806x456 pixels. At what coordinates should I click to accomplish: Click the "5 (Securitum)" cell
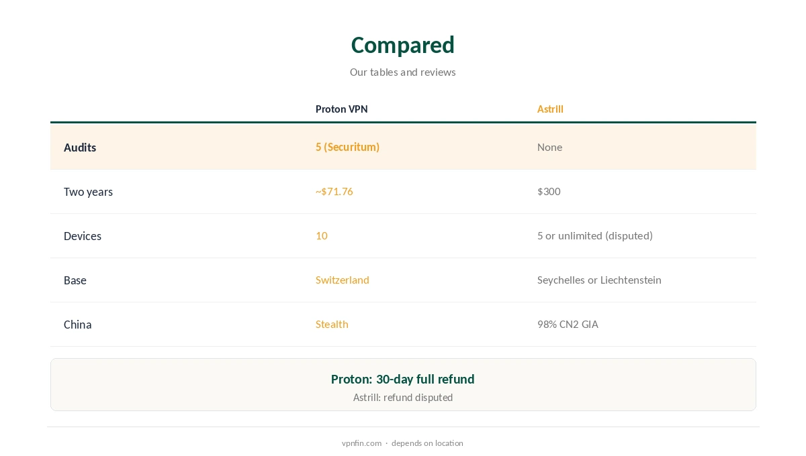(347, 147)
